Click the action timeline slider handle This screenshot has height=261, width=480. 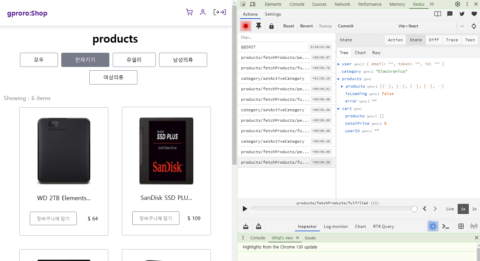(414, 209)
